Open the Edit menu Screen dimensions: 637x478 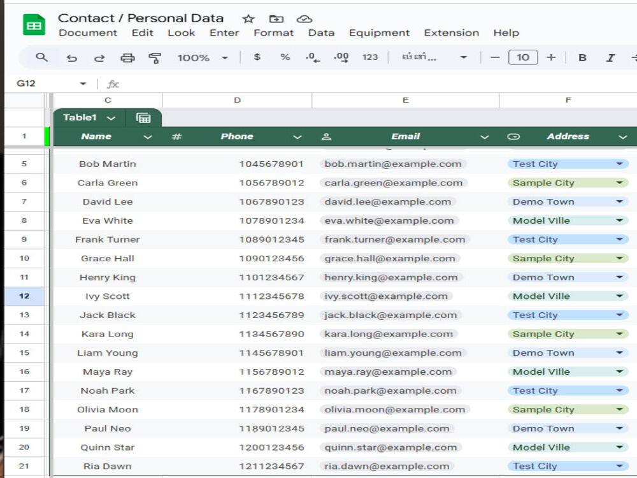(142, 33)
